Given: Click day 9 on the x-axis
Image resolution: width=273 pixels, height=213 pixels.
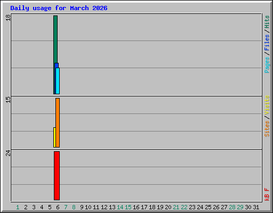Looking at the screenshot, I should (x=82, y=207).
